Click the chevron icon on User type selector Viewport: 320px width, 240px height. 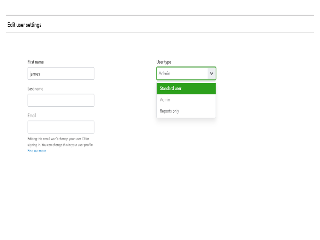pos(211,73)
